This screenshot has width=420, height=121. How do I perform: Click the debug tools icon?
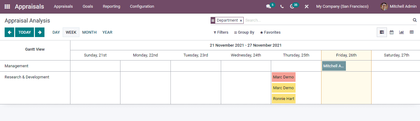(x=306, y=6)
